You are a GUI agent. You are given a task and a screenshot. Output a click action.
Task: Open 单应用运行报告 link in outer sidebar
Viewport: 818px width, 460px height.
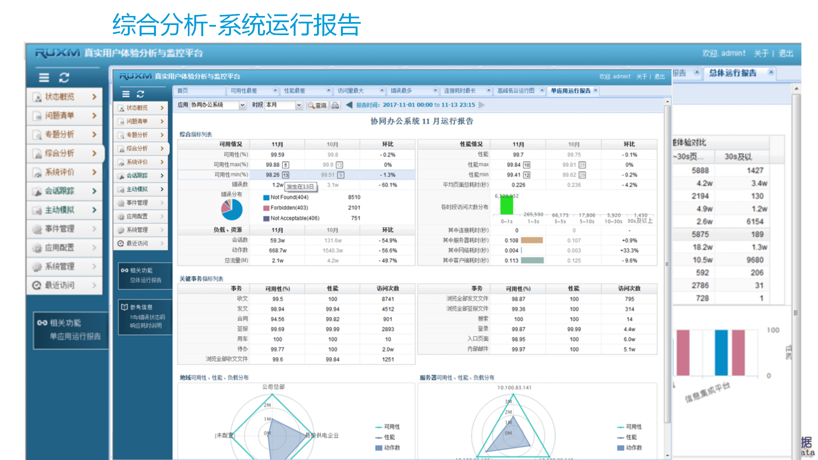[x=75, y=336]
